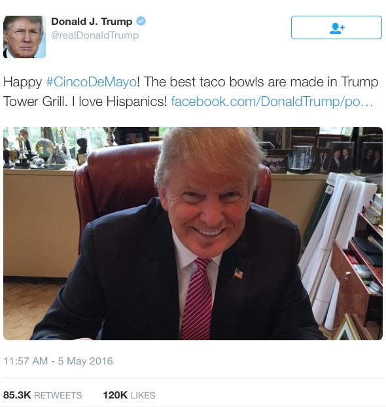
Task: Click the flag lapel pin in the photo
Action: (x=238, y=274)
